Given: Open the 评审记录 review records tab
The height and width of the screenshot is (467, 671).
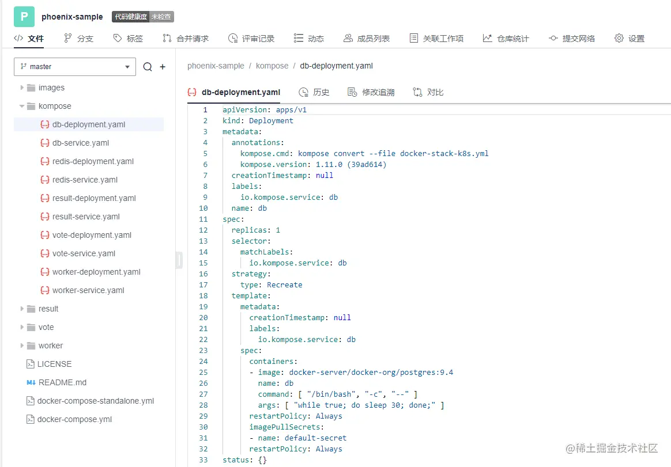Looking at the screenshot, I should pyautogui.click(x=251, y=39).
